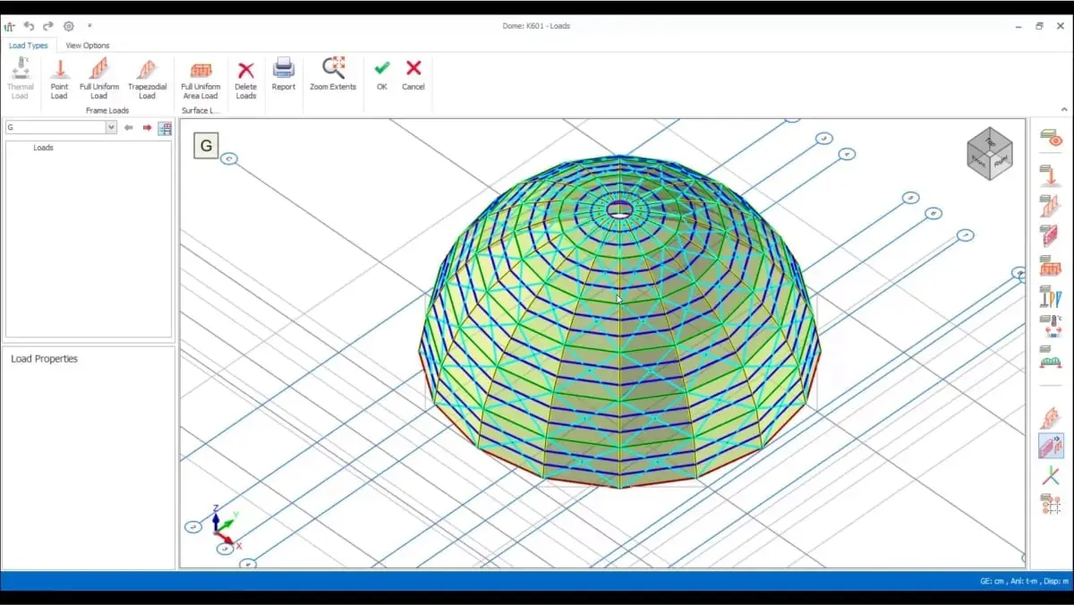
Task: Expand the quick access toolbar customize arrow
Action: pyautogui.click(x=89, y=26)
